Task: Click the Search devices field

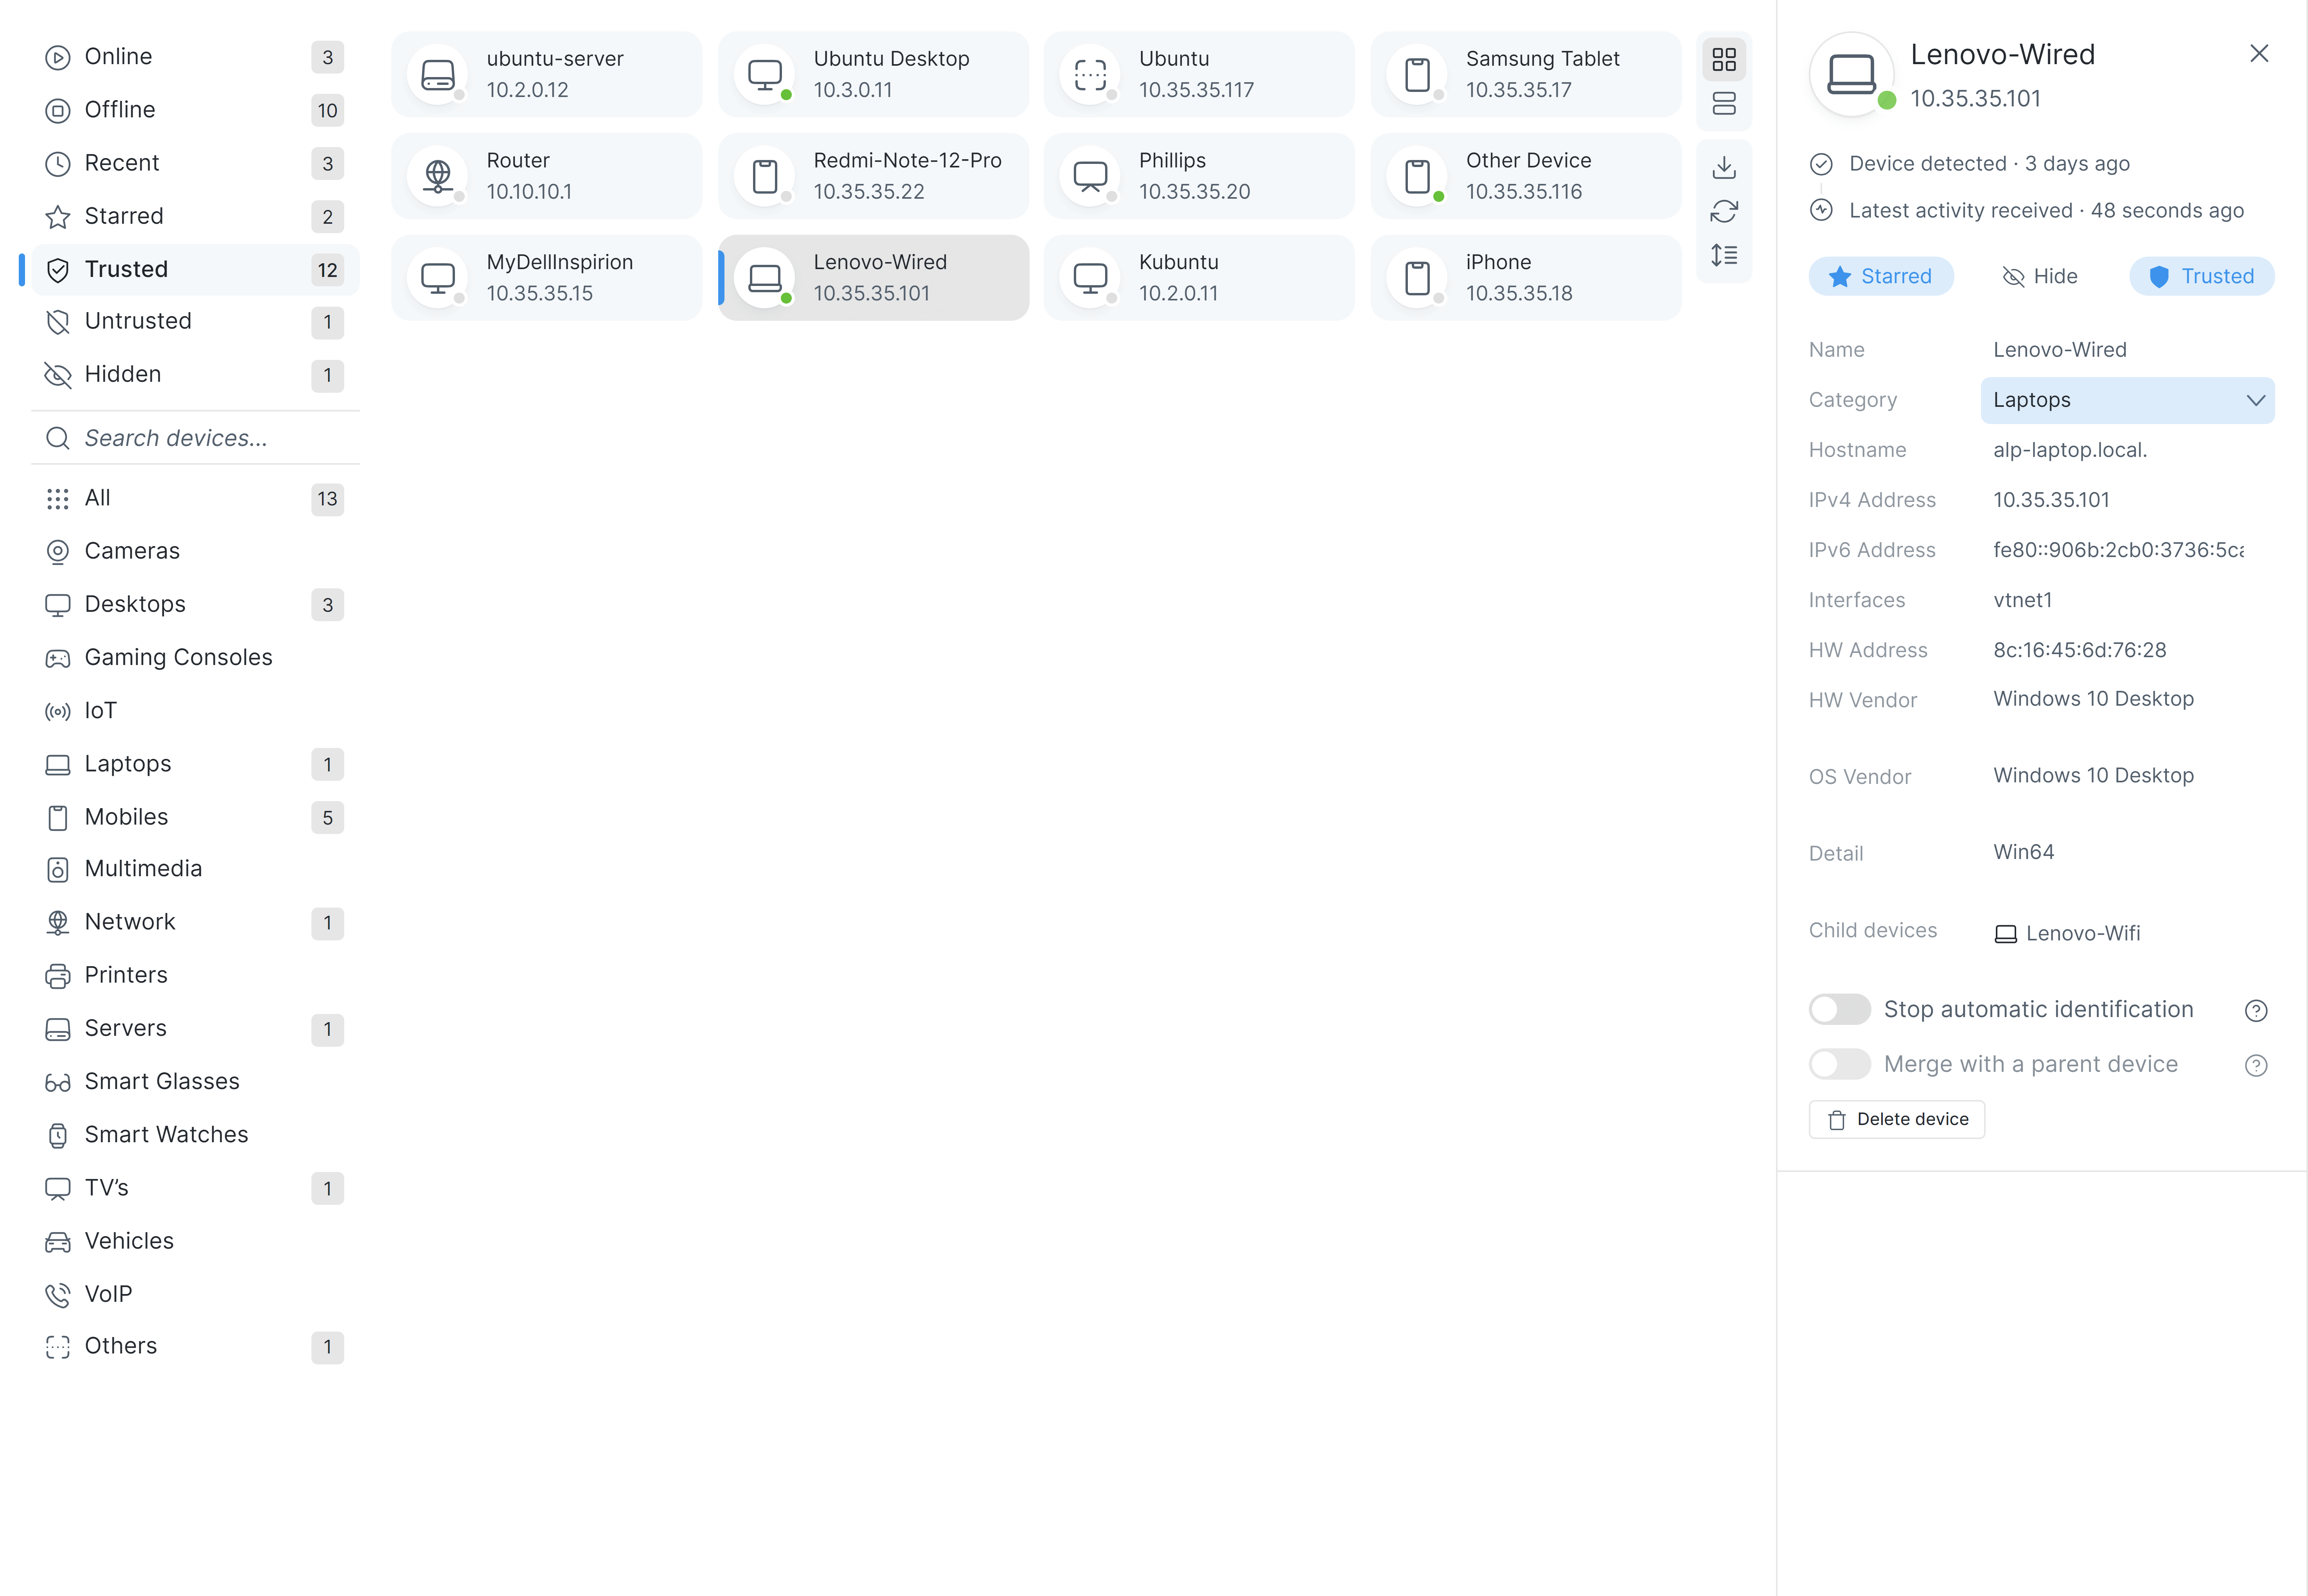Action: click(x=195, y=438)
